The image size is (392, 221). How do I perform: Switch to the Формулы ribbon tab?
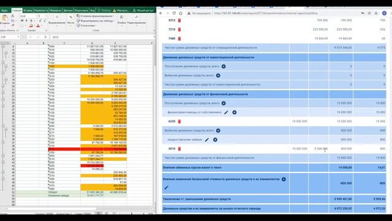tap(56, 10)
